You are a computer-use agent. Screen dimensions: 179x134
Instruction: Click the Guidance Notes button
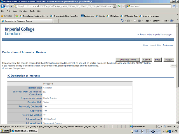click(x=128, y=60)
